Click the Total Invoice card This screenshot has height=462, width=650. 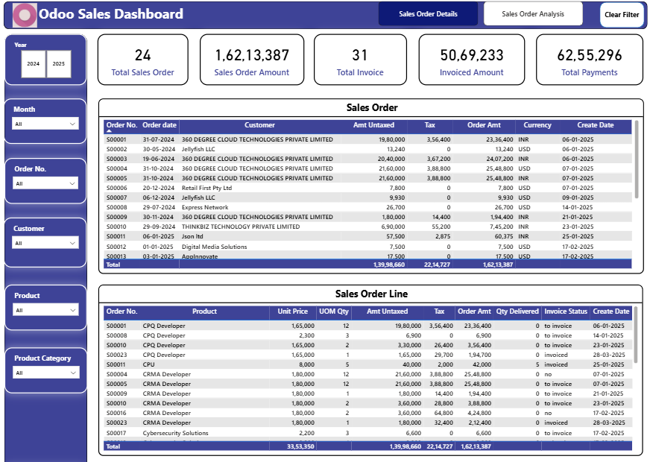pos(360,60)
